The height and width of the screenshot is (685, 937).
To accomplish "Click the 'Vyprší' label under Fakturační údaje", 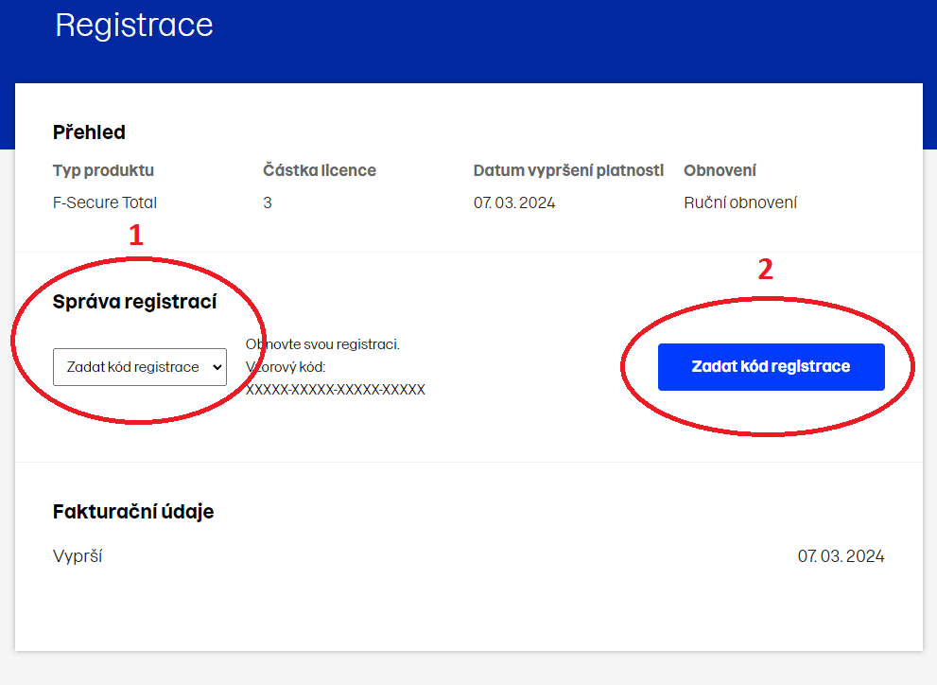I will click(78, 556).
